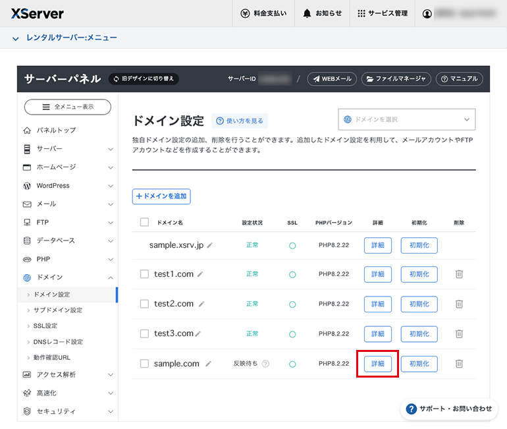This screenshot has width=507, height=429.
Task: Expand レンタルサーバー:メニュー chevron
Action: [x=16, y=38]
